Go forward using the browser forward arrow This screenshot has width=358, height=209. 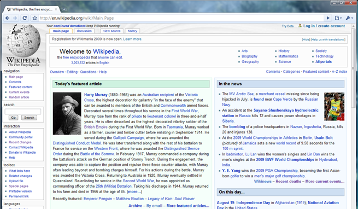click(15, 18)
